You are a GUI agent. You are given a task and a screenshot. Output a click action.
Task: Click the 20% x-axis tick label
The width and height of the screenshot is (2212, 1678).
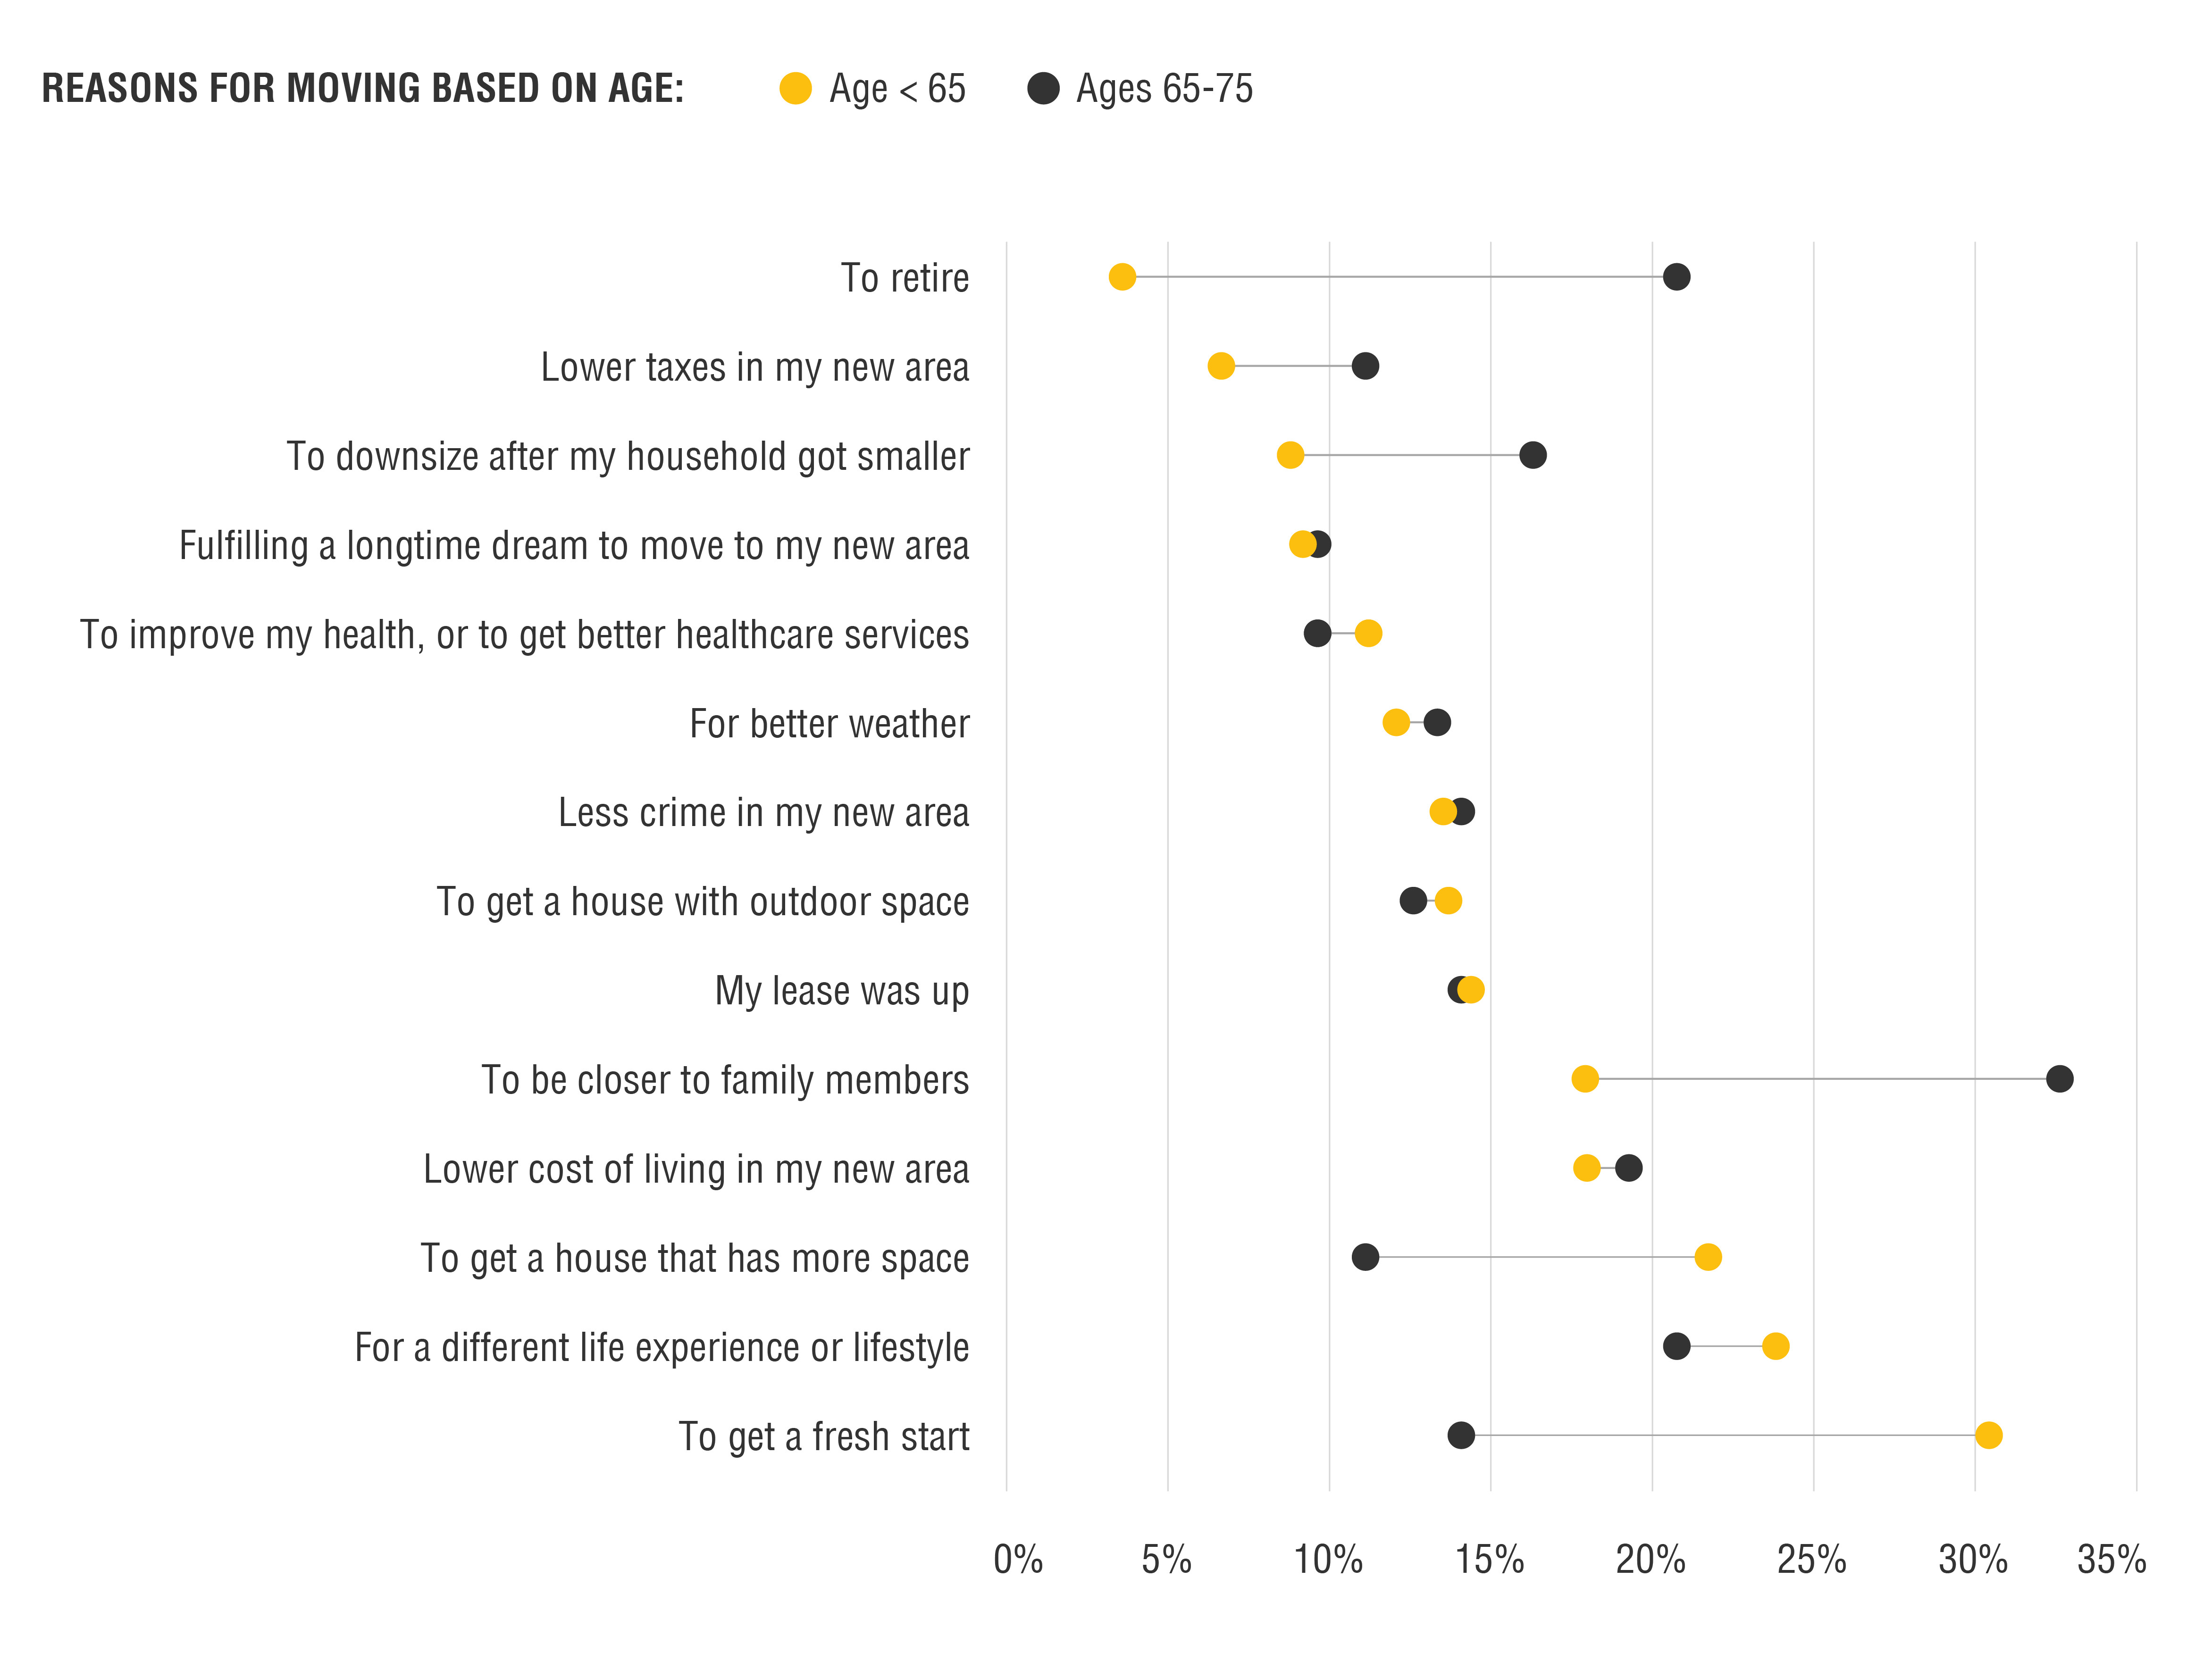coord(1650,1559)
